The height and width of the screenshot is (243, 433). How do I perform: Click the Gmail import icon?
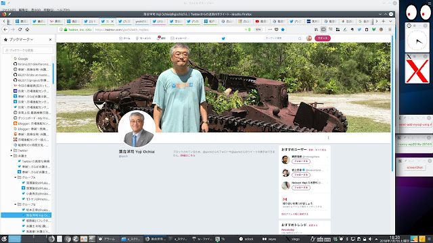(x=285, y=199)
